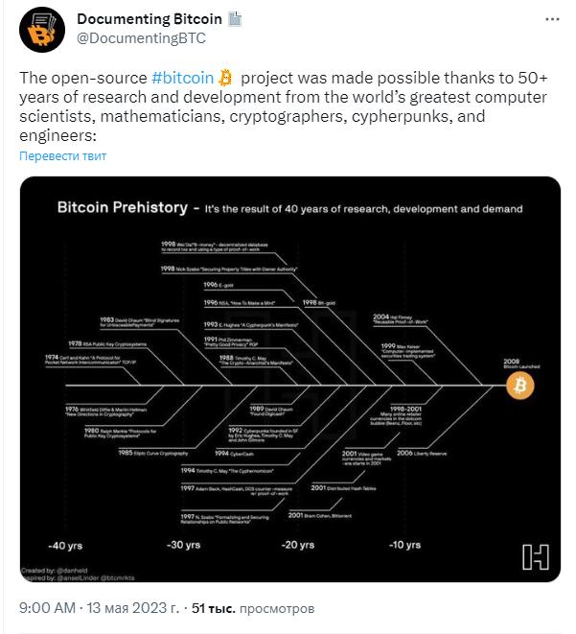Open the #bitcoin hashtag link
576x634 pixels.
pyautogui.click(x=182, y=78)
